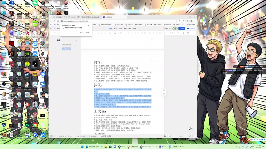Click the 阿飞： heading in document
The width and height of the screenshot is (266, 149).
coord(98,63)
